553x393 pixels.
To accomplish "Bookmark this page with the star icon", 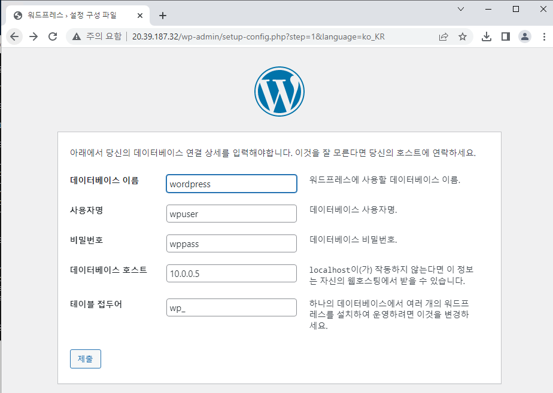I will click(463, 36).
